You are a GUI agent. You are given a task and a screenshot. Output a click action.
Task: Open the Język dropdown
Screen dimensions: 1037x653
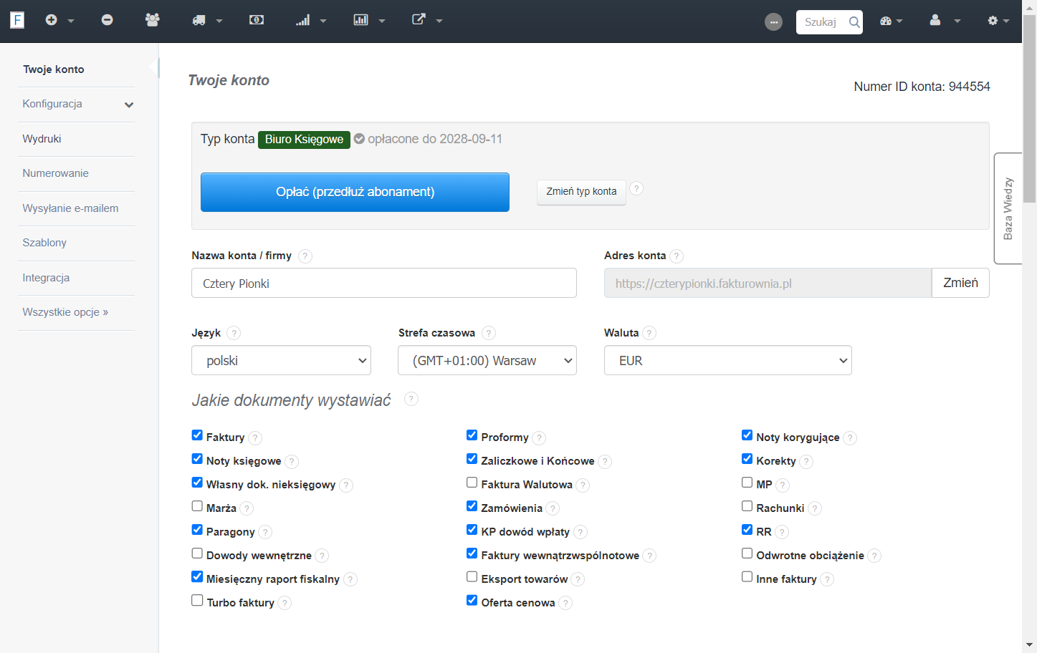point(281,360)
